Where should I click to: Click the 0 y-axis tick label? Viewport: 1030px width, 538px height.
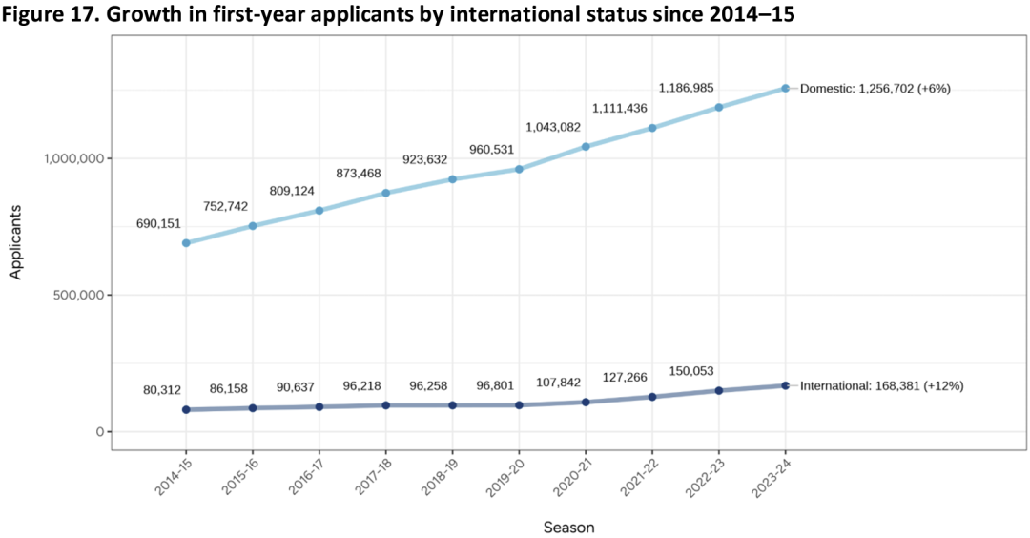(100, 431)
